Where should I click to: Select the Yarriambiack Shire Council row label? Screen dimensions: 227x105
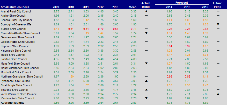point(18,98)
